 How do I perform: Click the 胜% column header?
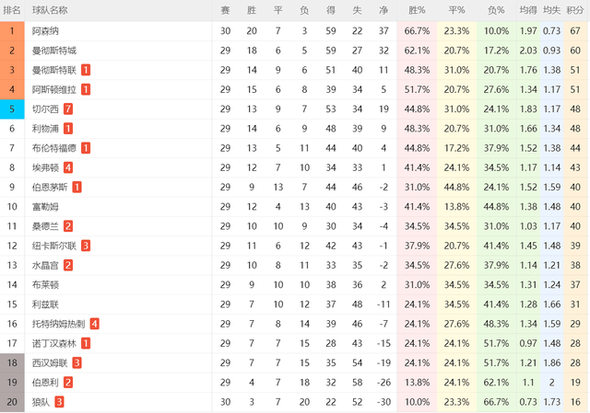click(418, 10)
